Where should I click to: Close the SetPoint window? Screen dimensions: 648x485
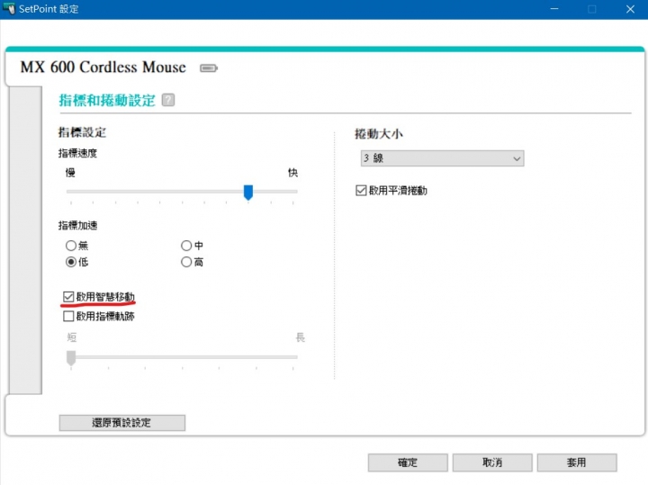tap(630, 9)
